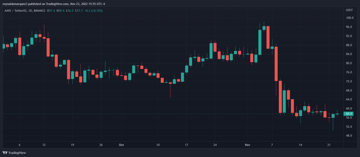Click the 72.0 price axis label
This screenshot has height=157, width=360.
click(x=349, y=81)
